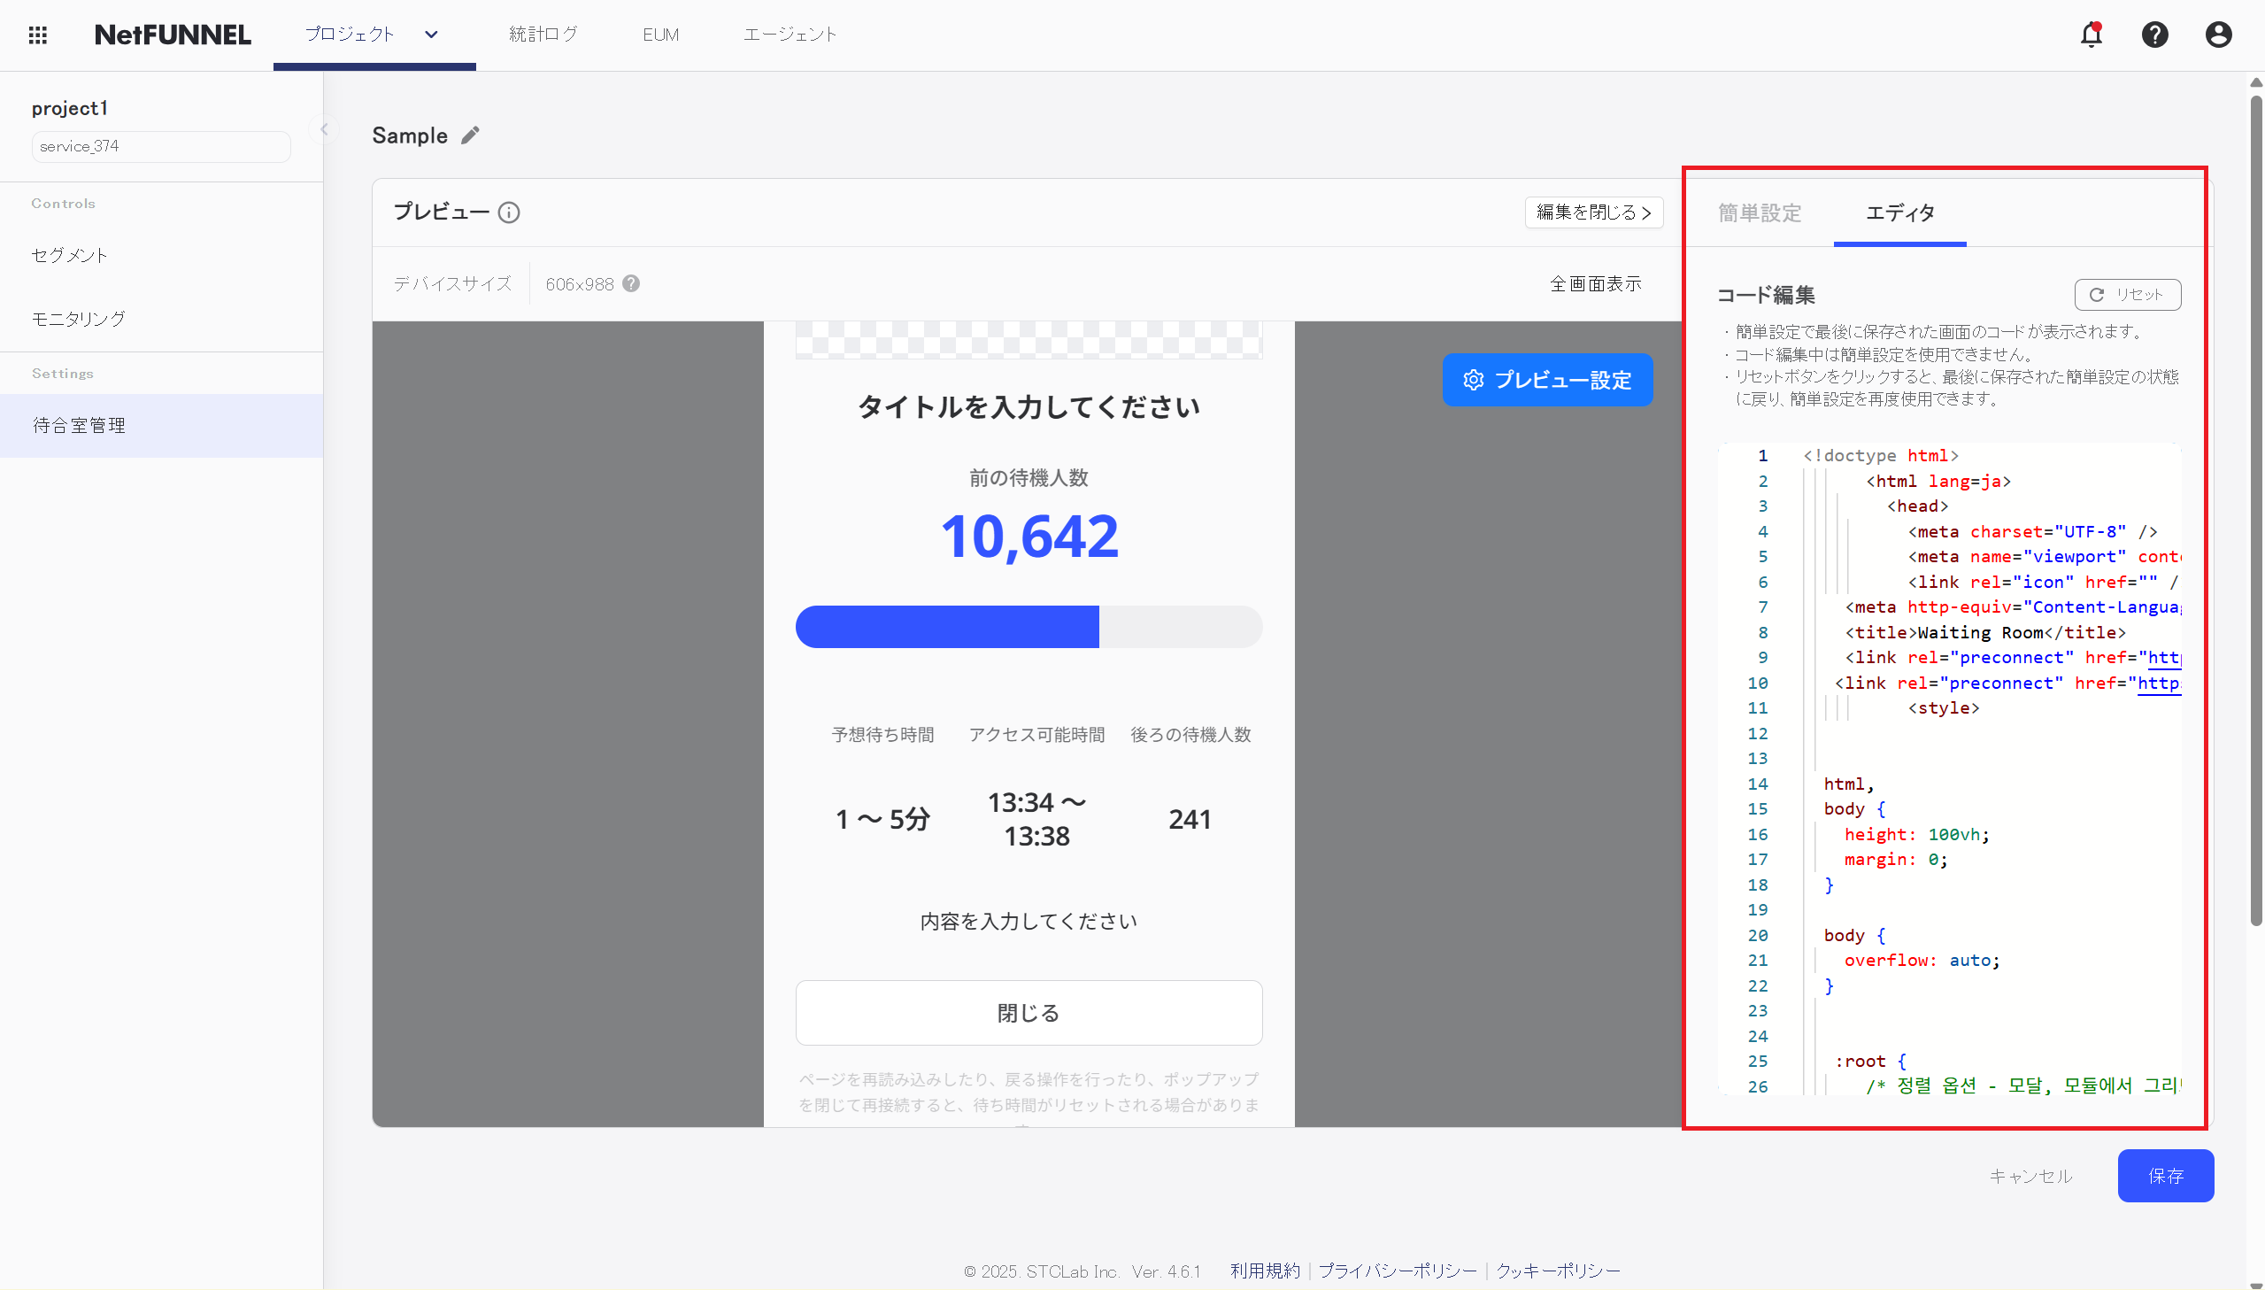Open the apps grid menu icon
2265x1290 pixels.
[x=37, y=35]
